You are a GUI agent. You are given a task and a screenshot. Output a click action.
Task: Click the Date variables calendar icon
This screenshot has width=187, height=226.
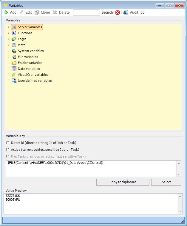[14, 69]
